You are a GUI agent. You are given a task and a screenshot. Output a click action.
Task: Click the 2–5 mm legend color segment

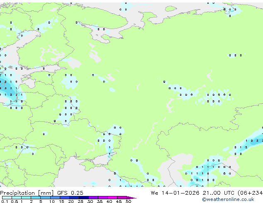(x=36, y=198)
